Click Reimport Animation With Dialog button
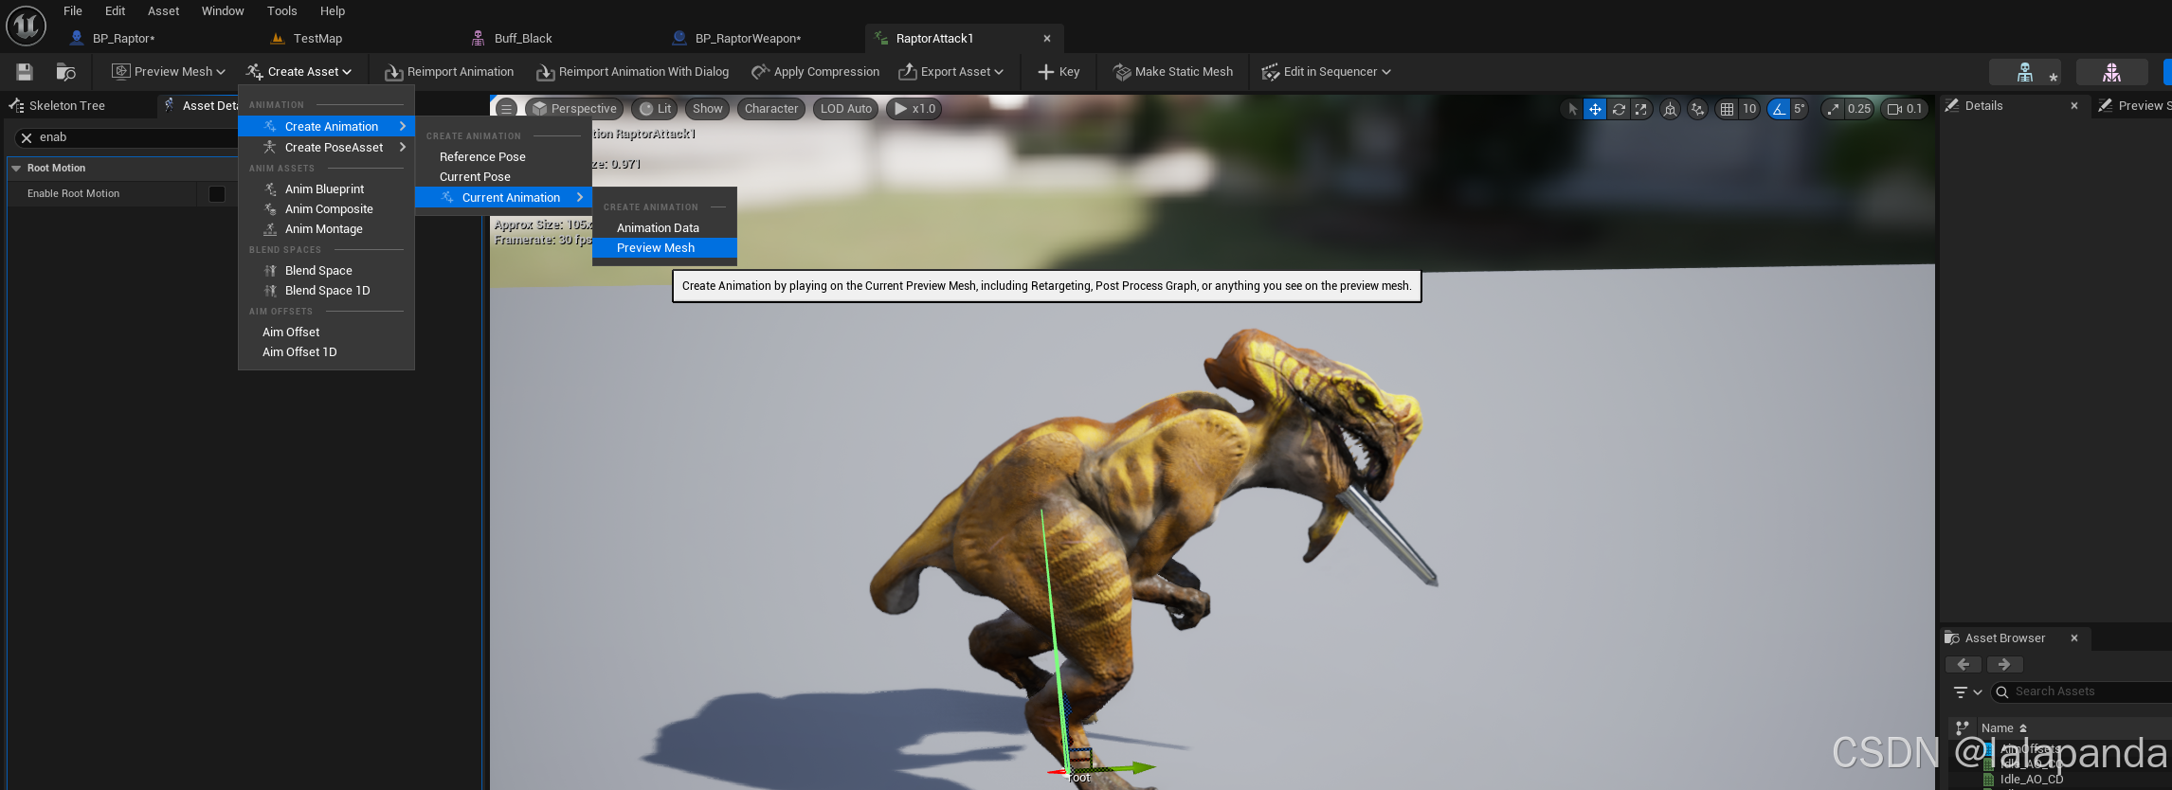Image resolution: width=2172 pixels, height=790 pixels. [633, 72]
